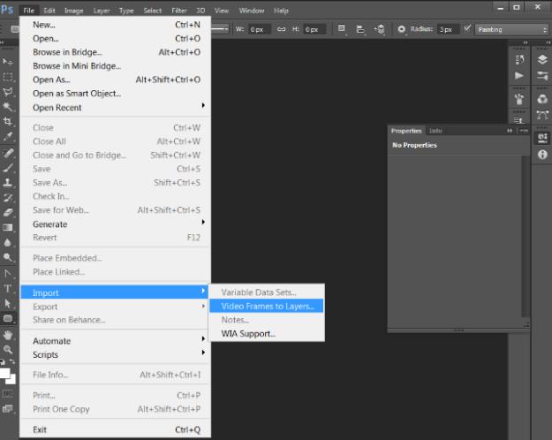The height and width of the screenshot is (440, 552).
Task: Open the Paths panel icon
Action: [542, 115]
